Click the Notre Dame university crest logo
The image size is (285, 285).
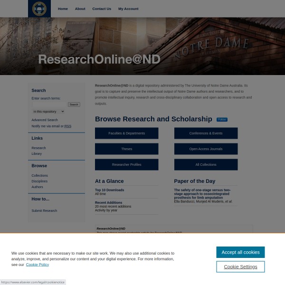tap(39, 9)
